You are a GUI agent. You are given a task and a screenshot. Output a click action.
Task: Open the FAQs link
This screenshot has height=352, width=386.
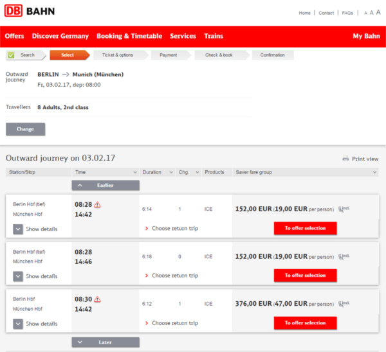(x=347, y=13)
